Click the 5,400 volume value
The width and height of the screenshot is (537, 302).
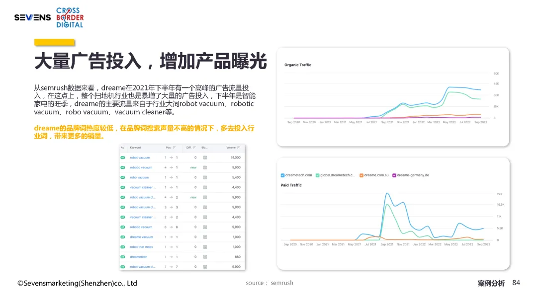pyautogui.click(x=236, y=177)
